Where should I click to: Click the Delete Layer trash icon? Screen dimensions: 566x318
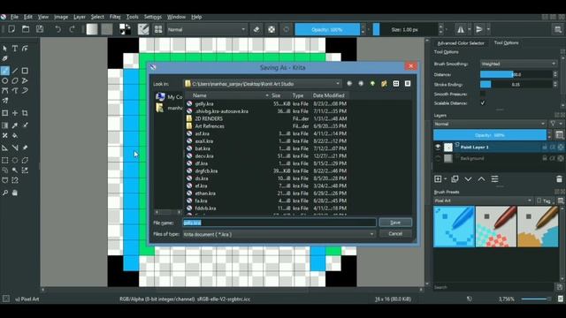coord(559,178)
